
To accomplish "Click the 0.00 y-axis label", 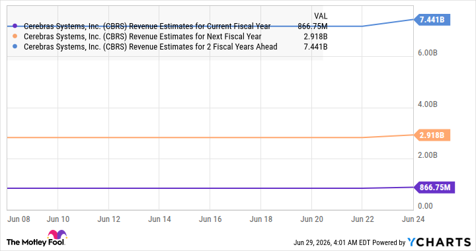I will tap(425, 206).
